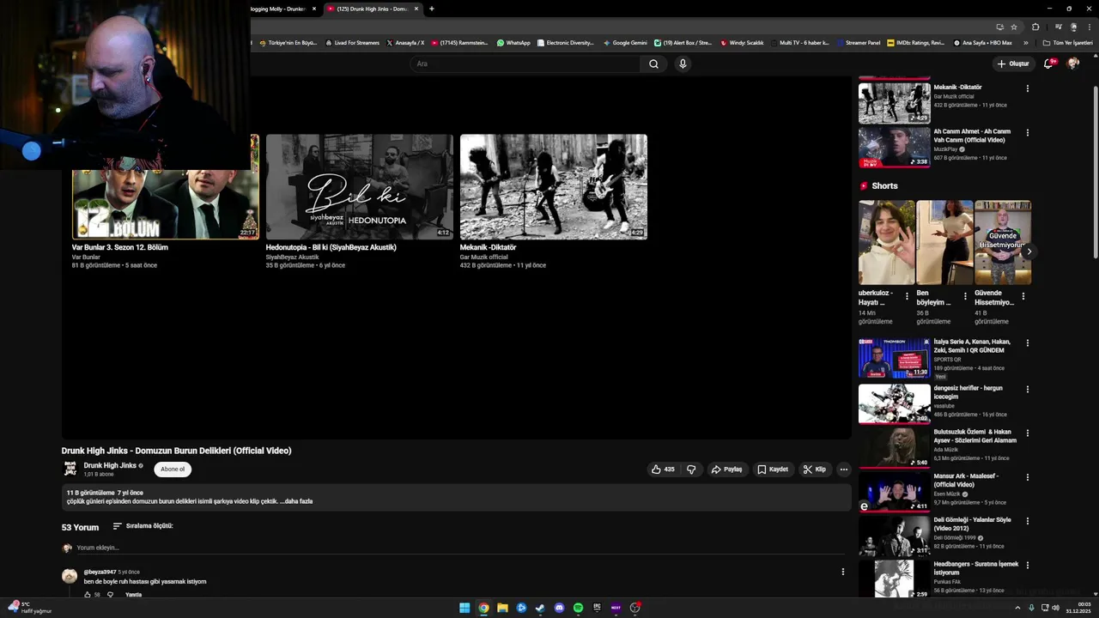Expand description with ...daha fazla
The width and height of the screenshot is (1099, 618).
[296, 501]
